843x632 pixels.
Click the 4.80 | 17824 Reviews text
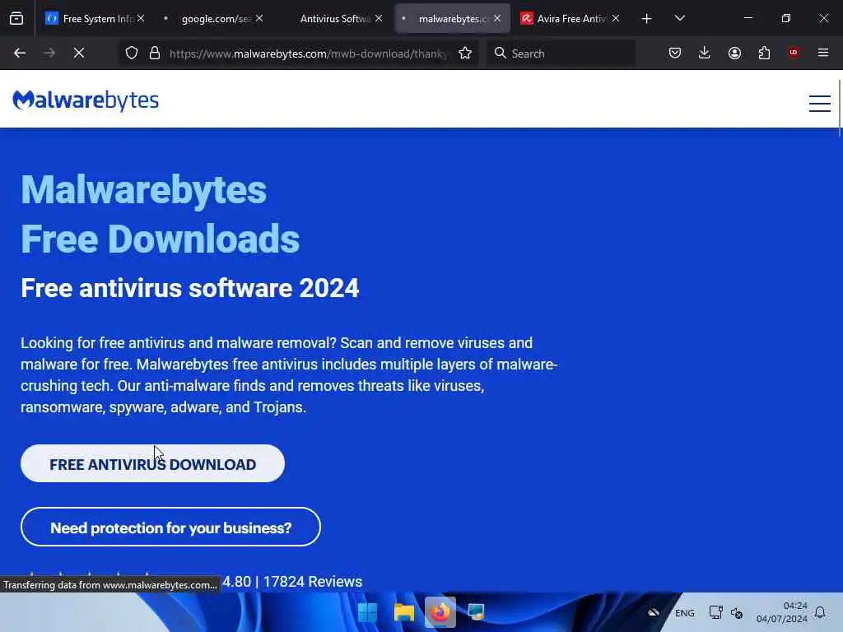[292, 582]
